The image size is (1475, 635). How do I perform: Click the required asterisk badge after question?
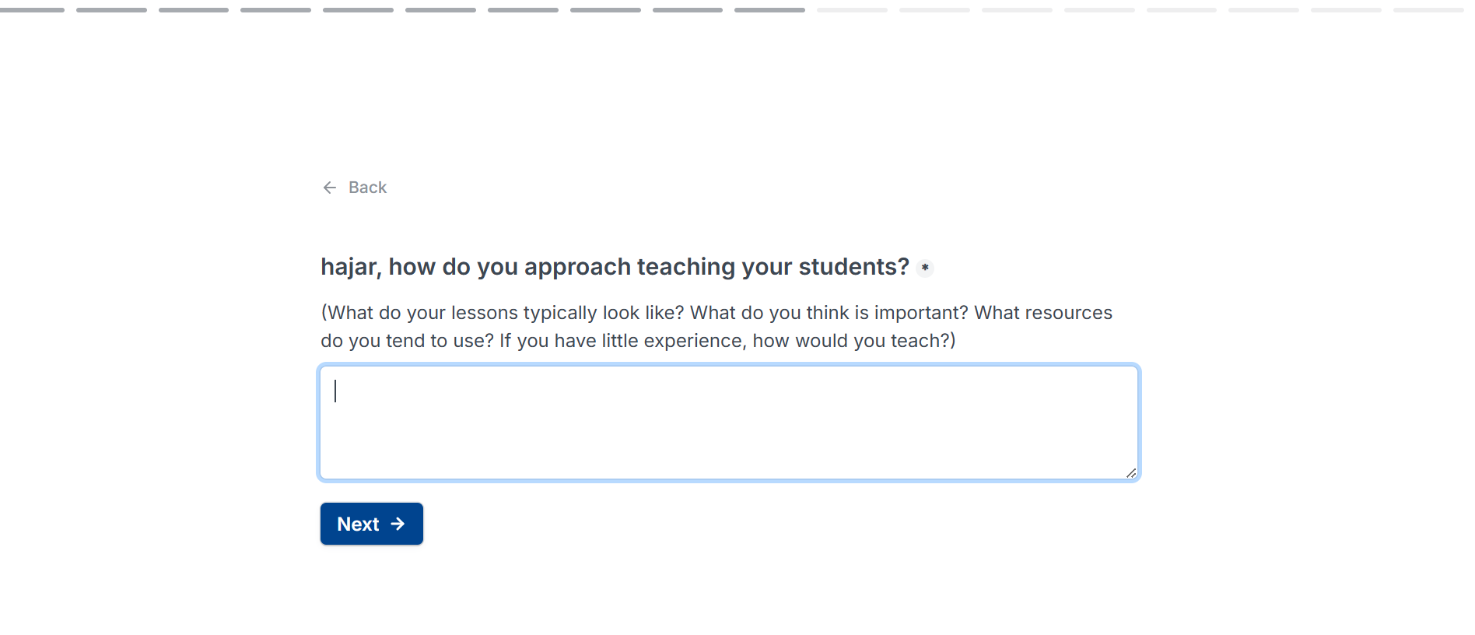[925, 268]
